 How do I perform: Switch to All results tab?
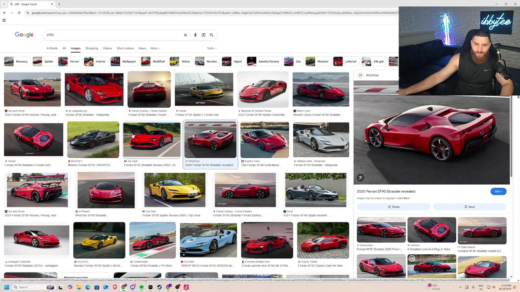(x=64, y=48)
